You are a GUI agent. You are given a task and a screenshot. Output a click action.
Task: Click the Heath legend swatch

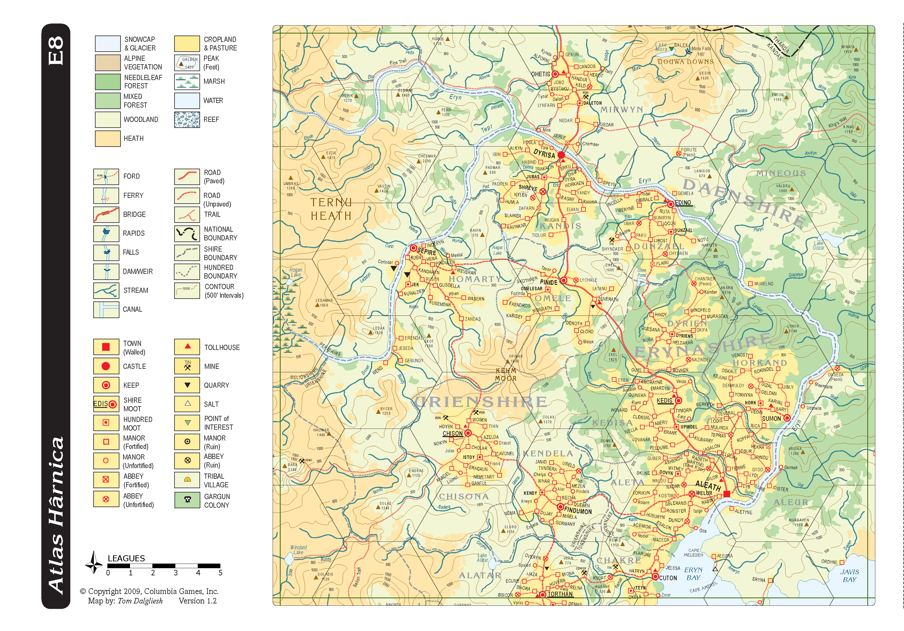coord(108,139)
